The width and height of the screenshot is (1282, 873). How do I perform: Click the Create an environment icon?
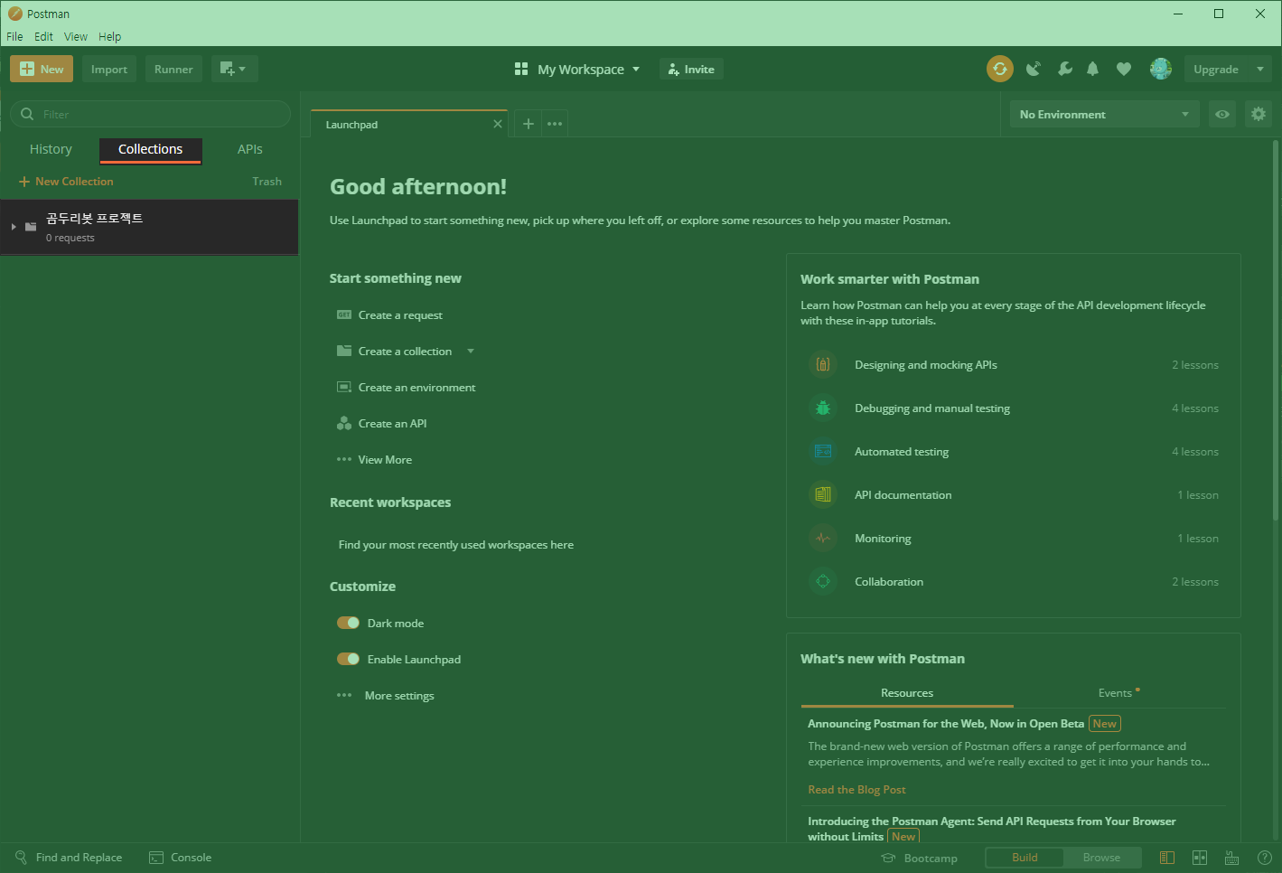pos(344,387)
